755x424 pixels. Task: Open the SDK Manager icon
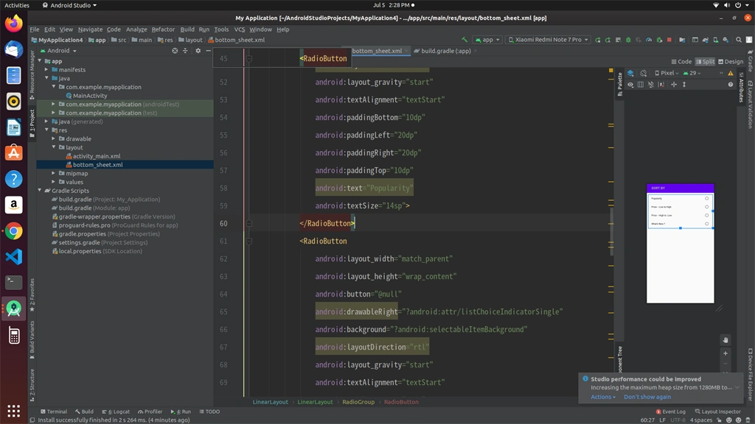[726, 40]
